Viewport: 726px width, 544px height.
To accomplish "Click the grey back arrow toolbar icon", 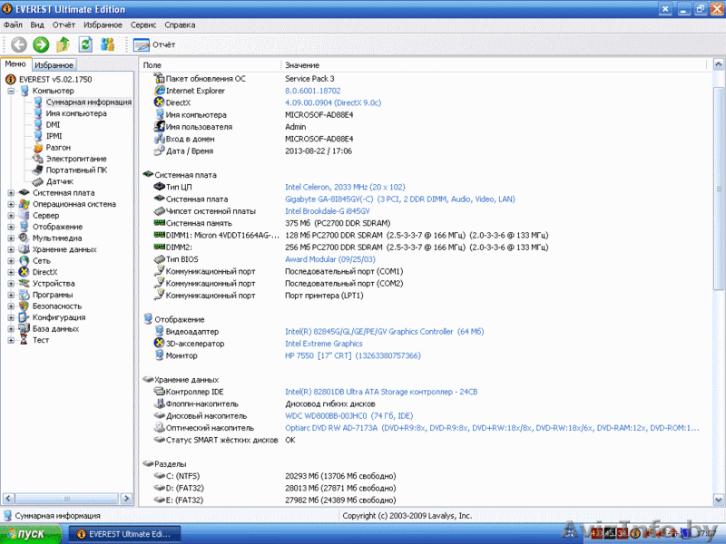I will pyautogui.click(x=18, y=44).
